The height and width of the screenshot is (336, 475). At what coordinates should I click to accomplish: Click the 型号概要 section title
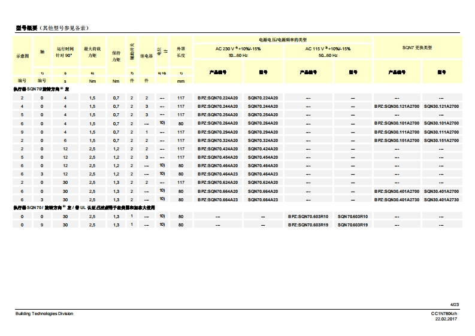(x=26, y=28)
